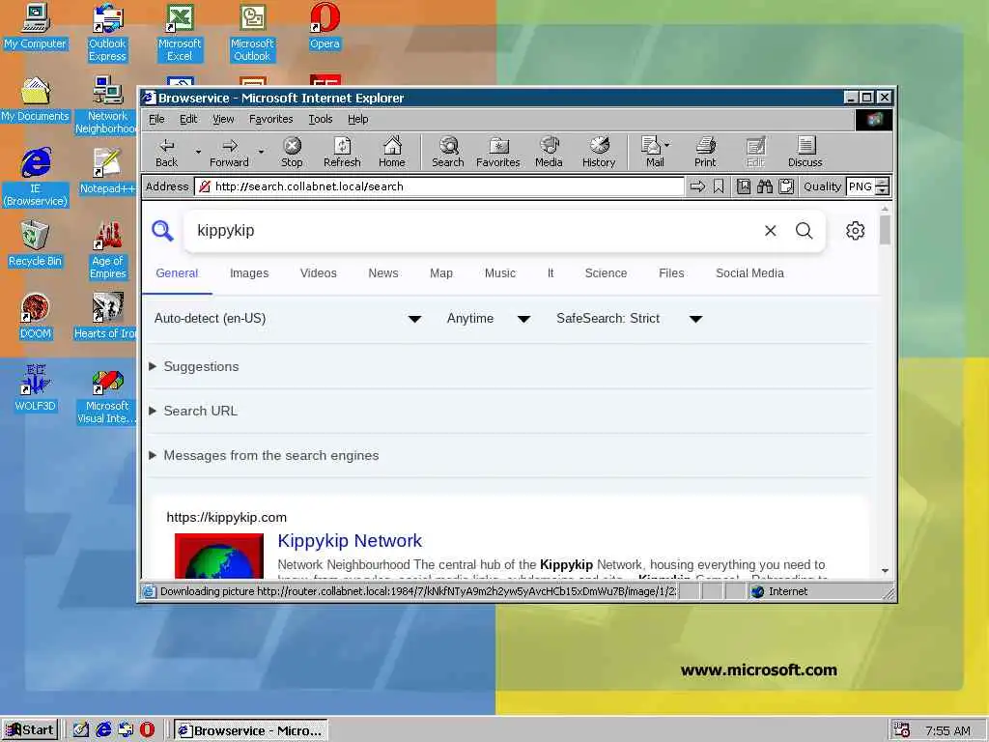Switch to the Map search tab
Image resolution: width=989 pixels, height=742 pixels.
(440, 273)
